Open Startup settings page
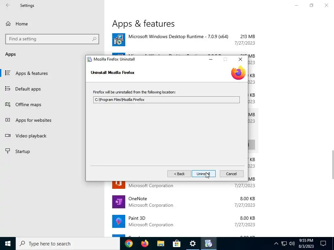The width and height of the screenshot is (334, 250). [x=23, y=151]
